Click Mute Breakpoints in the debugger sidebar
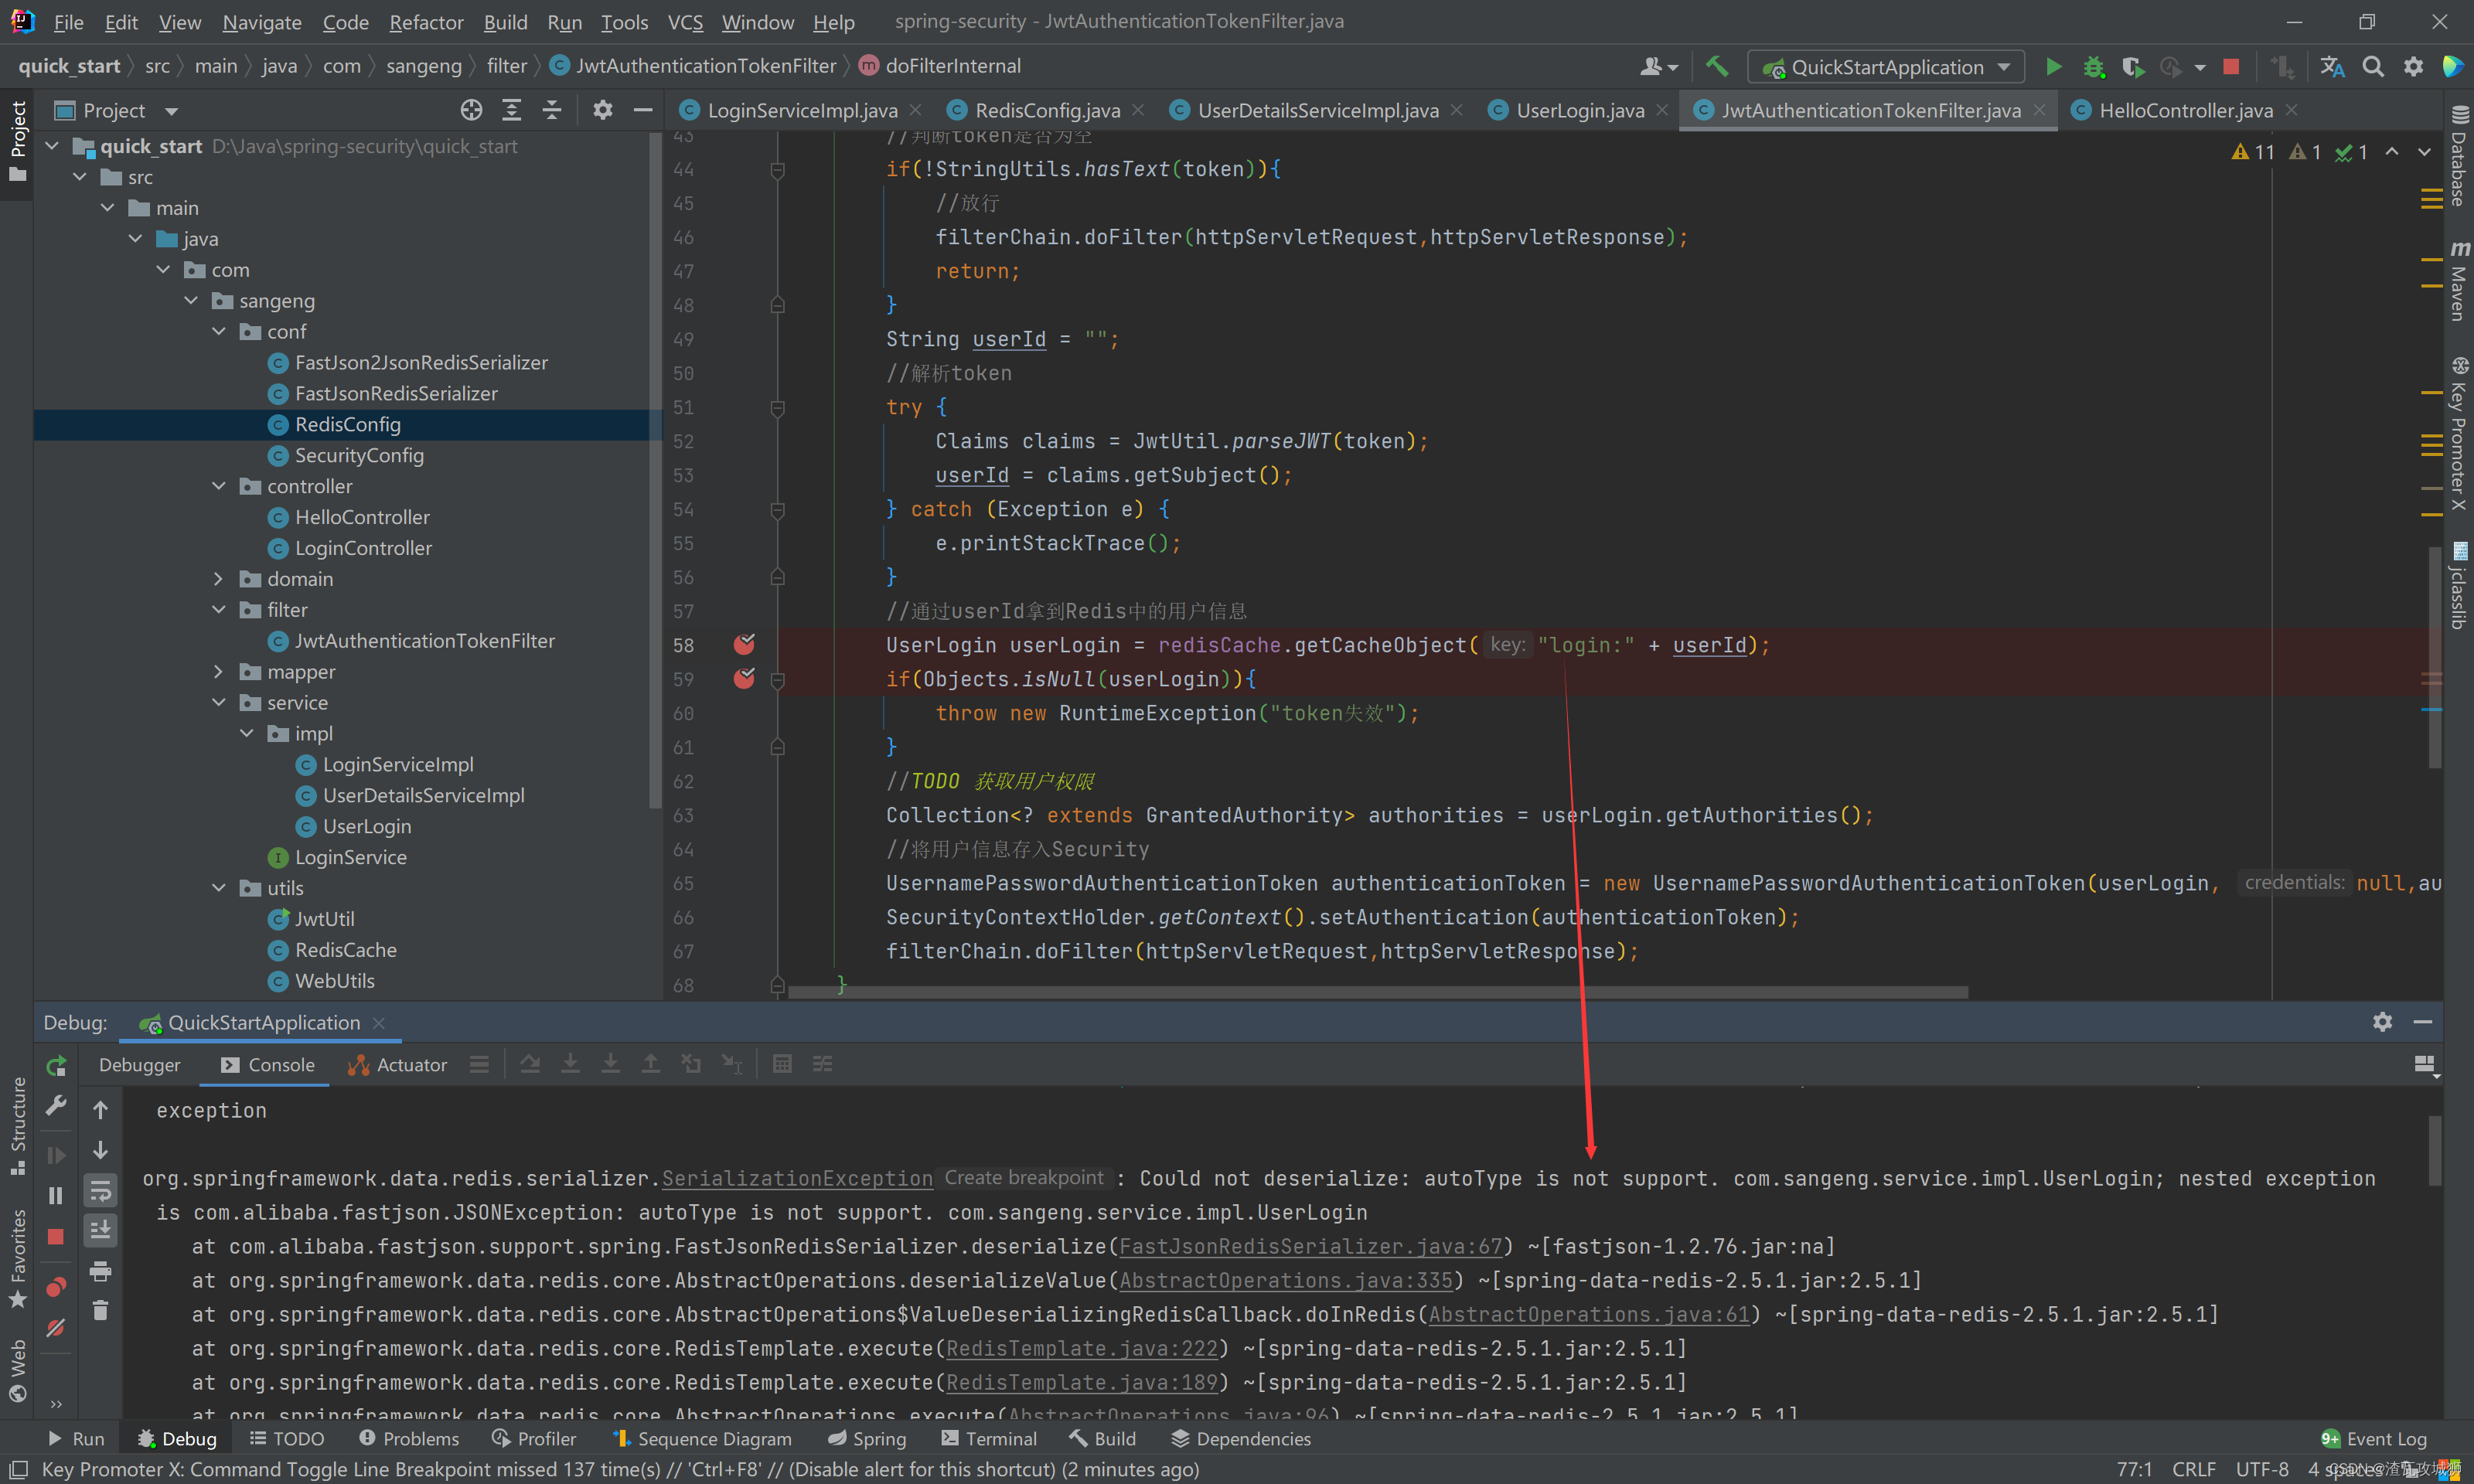Viewport: 2474px width, 1484px height. coord(55,1327)
